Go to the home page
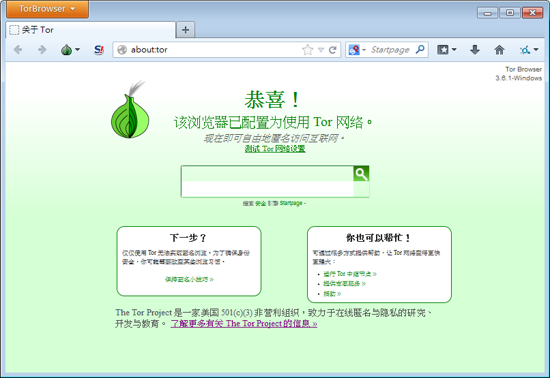The image size is (550, 378). (x=500, y=50)
